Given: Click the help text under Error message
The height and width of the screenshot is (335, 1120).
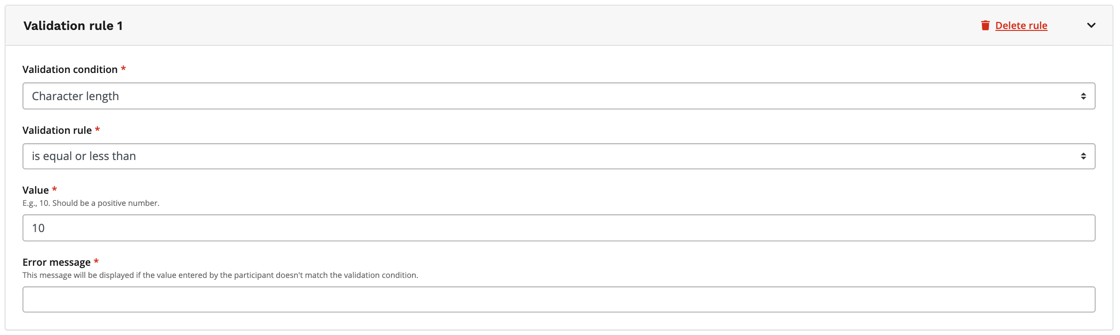Looking at the screenshot, I should click(x=220, y=275).
